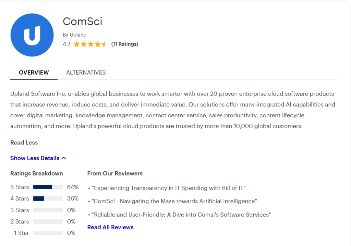The width and height of the screenshot is (351, 246).
Task: Click the orange star rating icons
Action: (90, 44)
